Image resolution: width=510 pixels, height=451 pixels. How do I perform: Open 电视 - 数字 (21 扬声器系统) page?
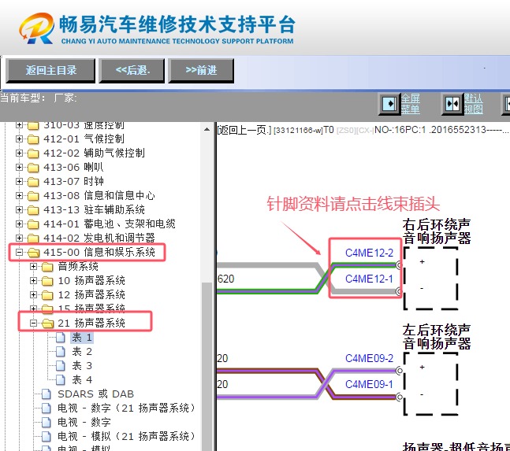coord(126,408)
